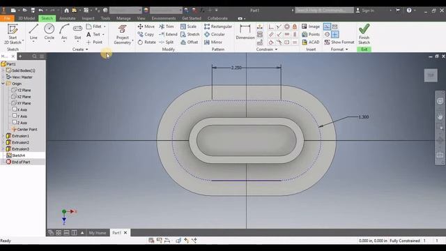Select the Offset tool
Image resolution: width=446 pixels, height=251 pixels.
tap(189, 42)
